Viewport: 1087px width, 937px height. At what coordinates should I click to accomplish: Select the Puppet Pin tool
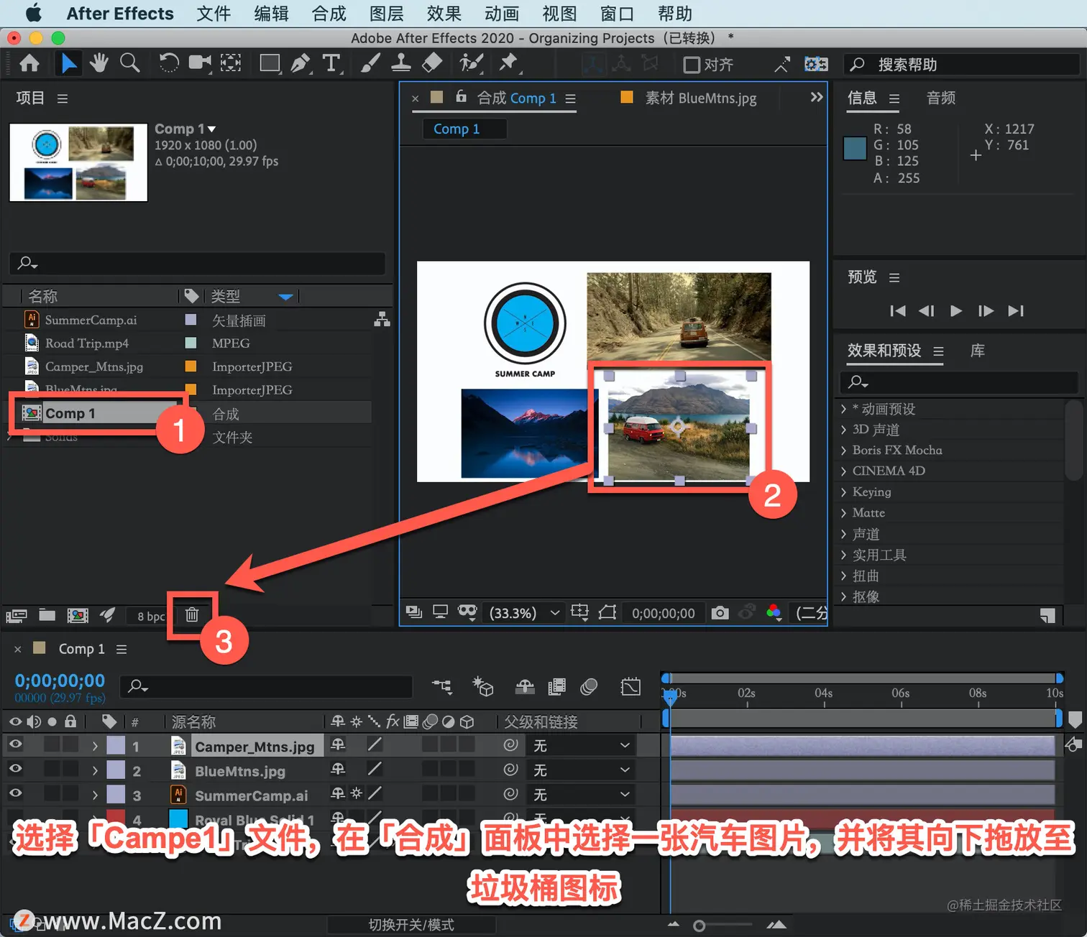click(509, 63)
